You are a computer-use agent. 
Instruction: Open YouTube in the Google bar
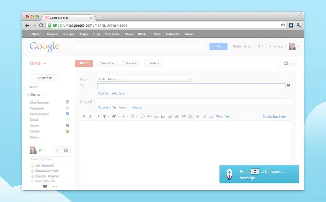click(x=112, y=34)
